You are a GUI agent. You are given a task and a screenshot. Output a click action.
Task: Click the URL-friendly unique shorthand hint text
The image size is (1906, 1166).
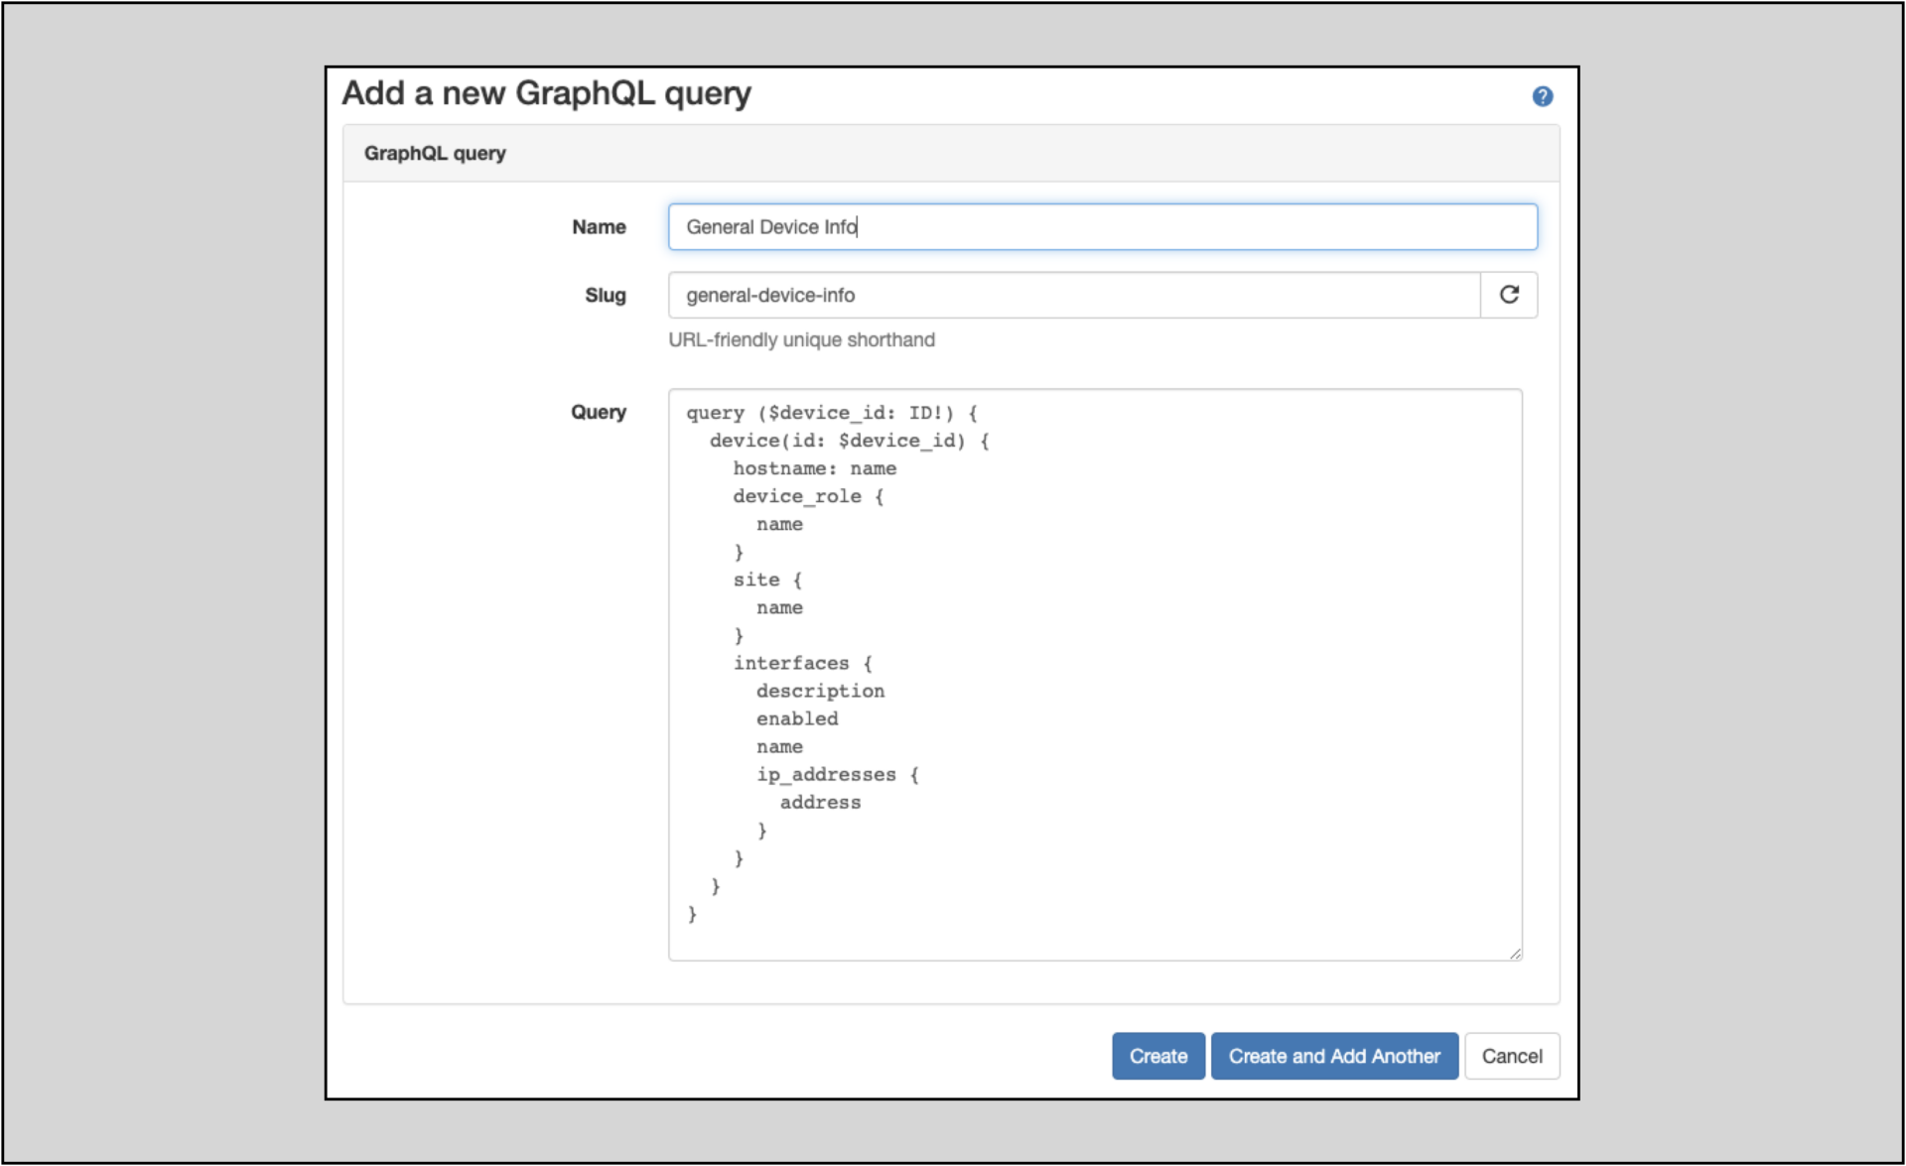click(800, 339)
